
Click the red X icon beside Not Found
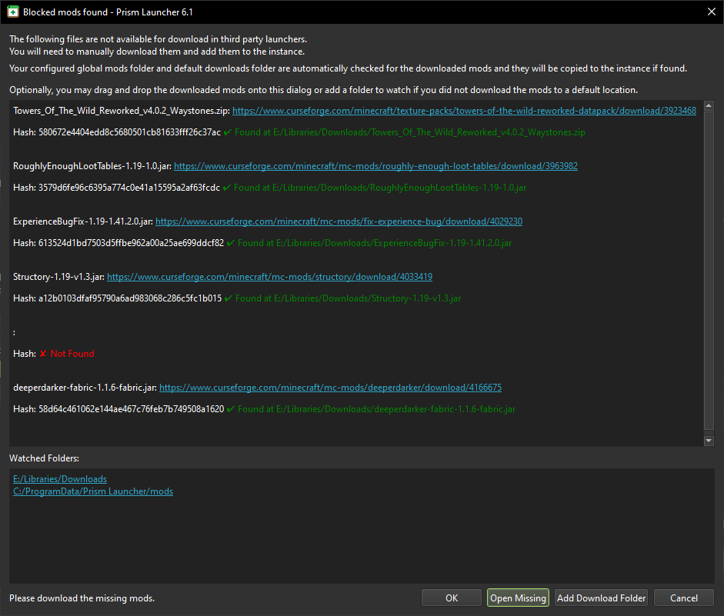pyautogui.click(x=43, y=354)
